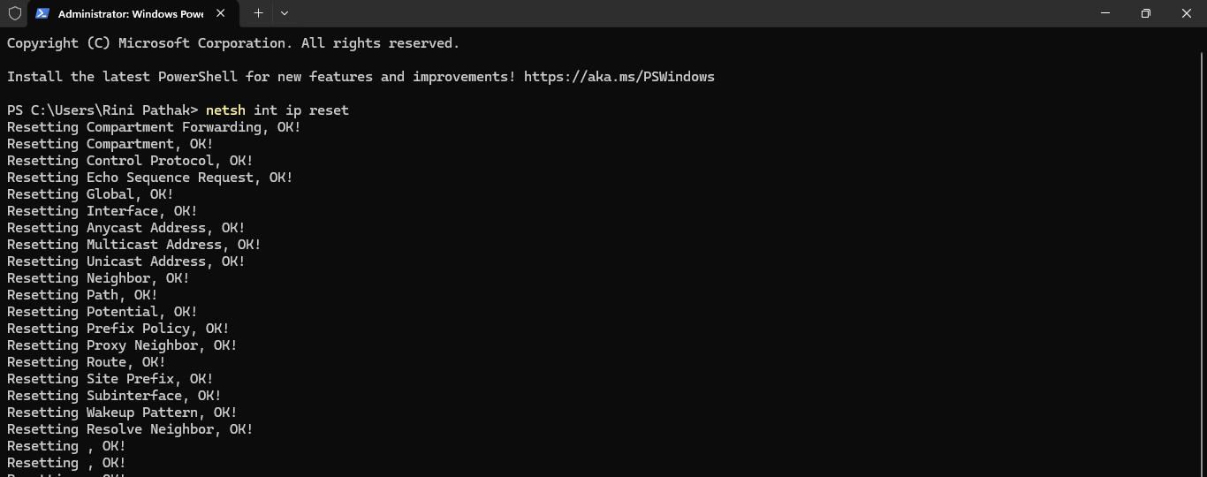Click the "Resetting Echo Sequence Request" line
This screenshot has height=477, width=1207.
(149, 178)
